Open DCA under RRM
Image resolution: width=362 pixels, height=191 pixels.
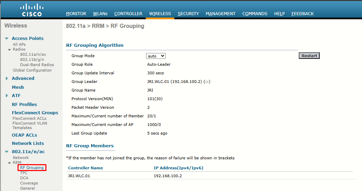click(24, 178)
